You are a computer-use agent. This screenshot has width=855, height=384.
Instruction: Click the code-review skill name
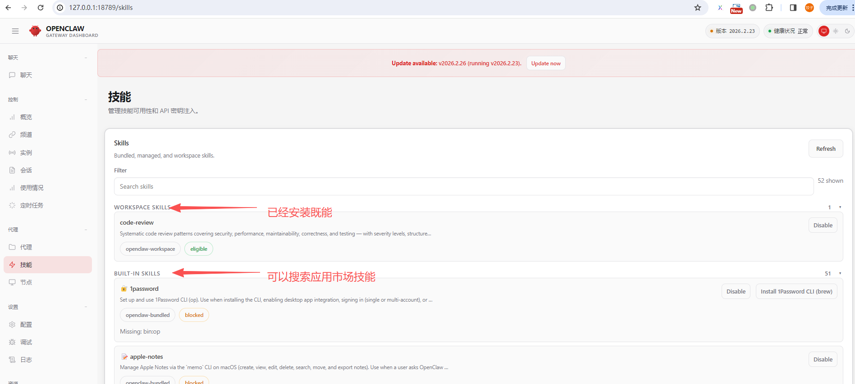tap(137, 222)
